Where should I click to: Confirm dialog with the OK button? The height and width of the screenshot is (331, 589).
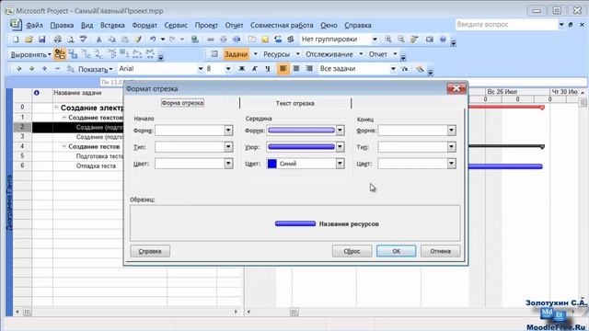pyautogui.click(x=397, y=251)
